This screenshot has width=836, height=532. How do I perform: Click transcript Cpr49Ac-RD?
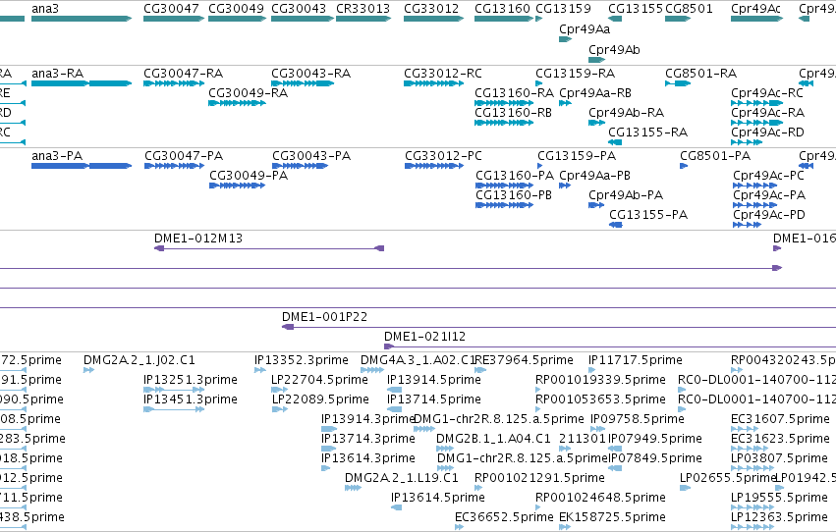747,142
